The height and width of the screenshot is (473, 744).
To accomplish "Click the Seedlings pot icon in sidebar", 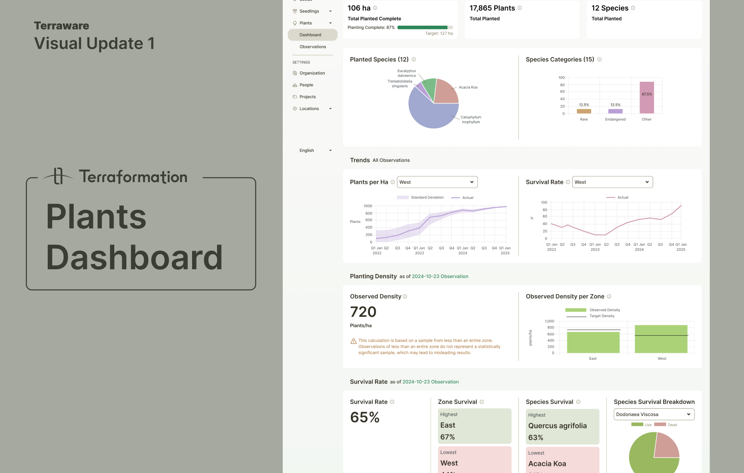I will pos(295,11).
